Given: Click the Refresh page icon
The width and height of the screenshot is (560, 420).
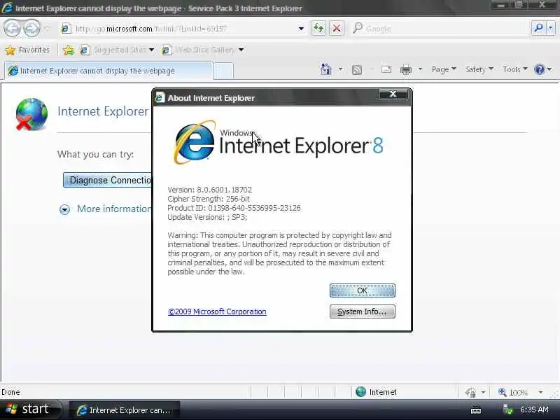Looking at the screenshot, I should [x=318, y=29].
